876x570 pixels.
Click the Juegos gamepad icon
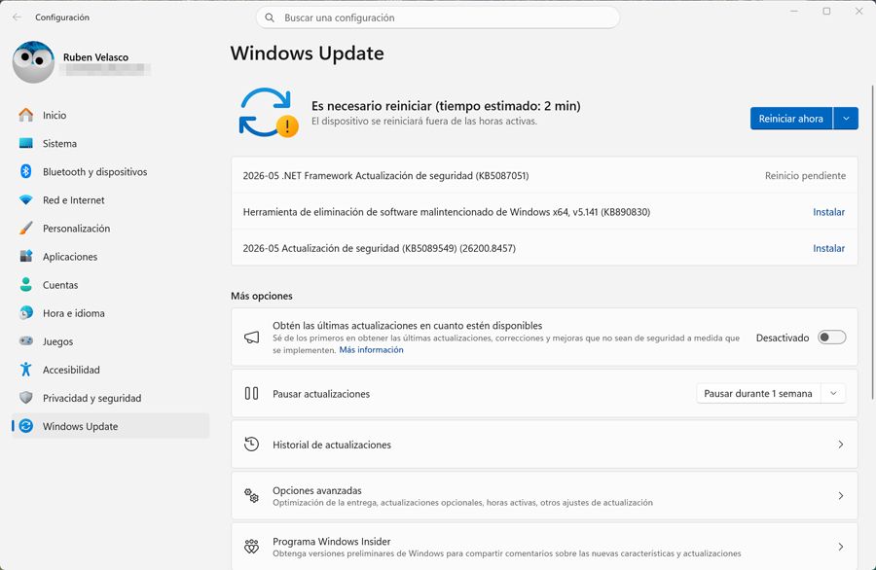tap(25, 341)
